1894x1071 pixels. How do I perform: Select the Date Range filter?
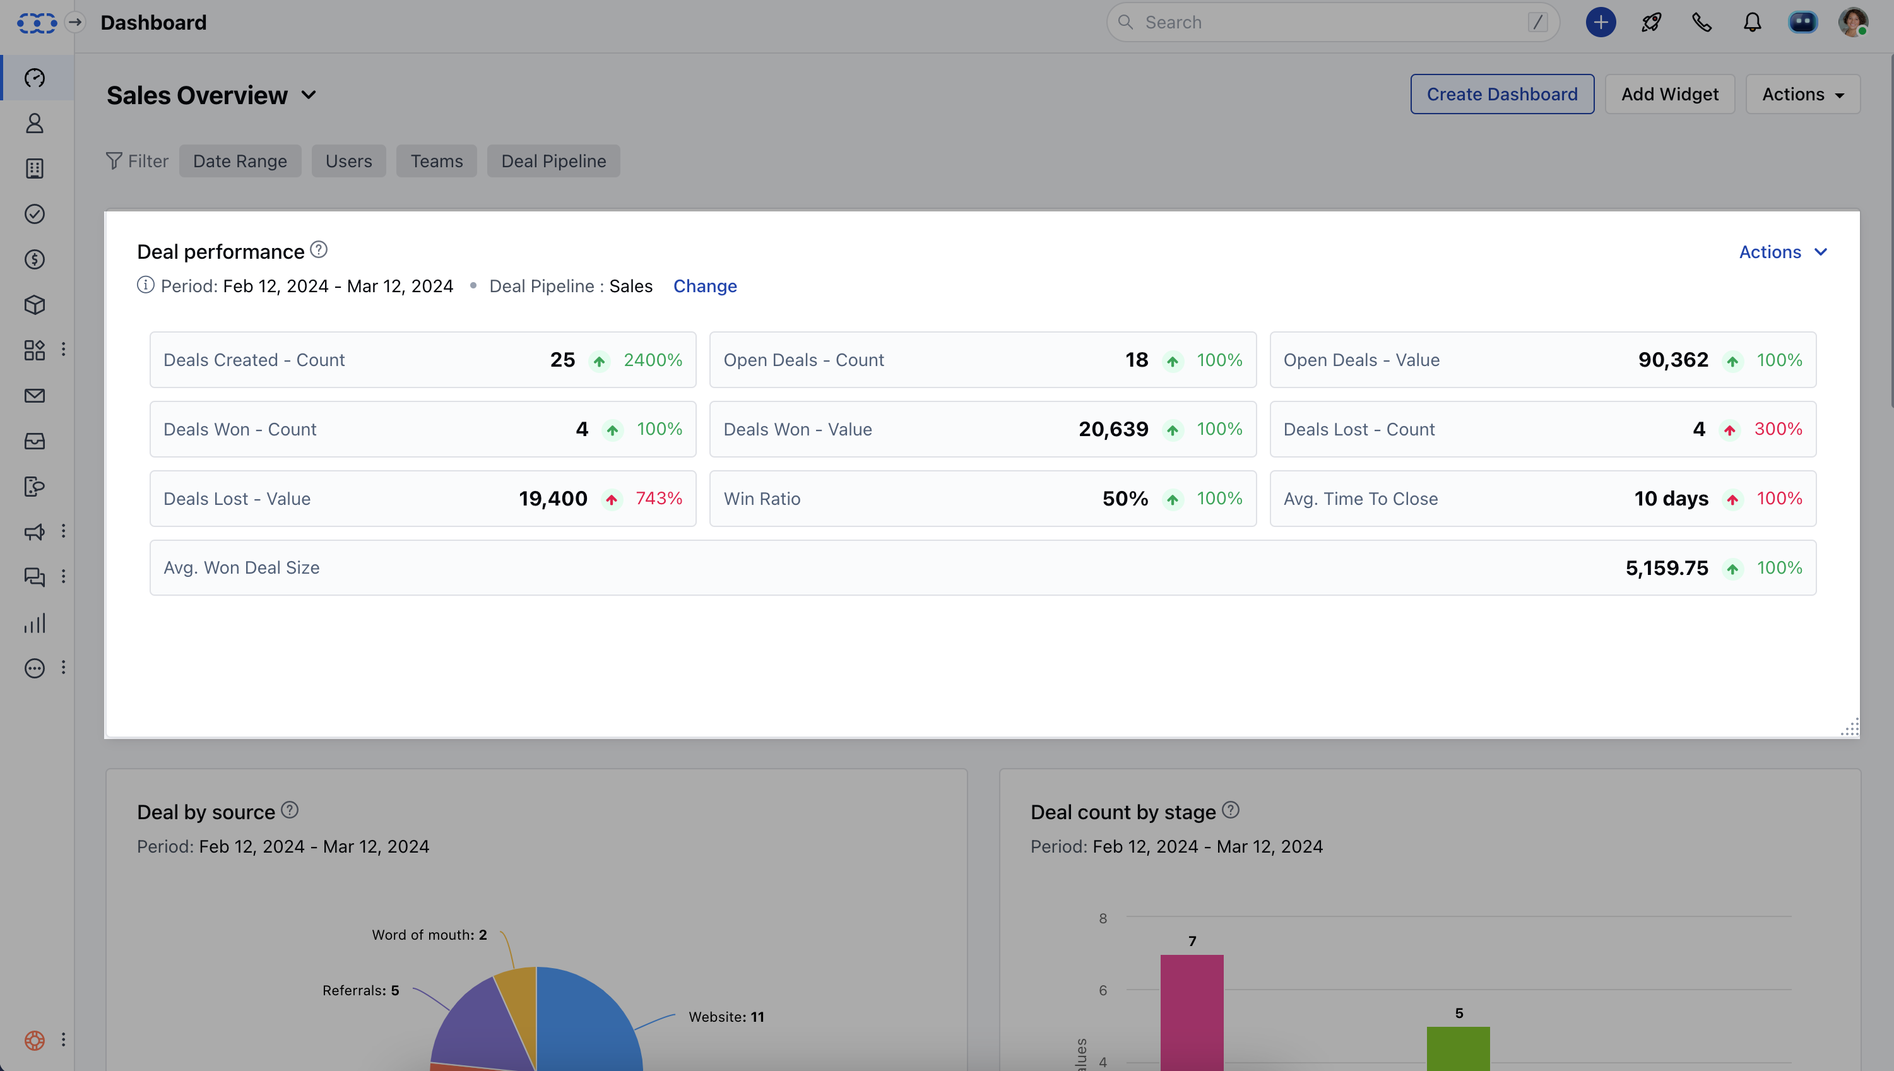coord(240,161)
